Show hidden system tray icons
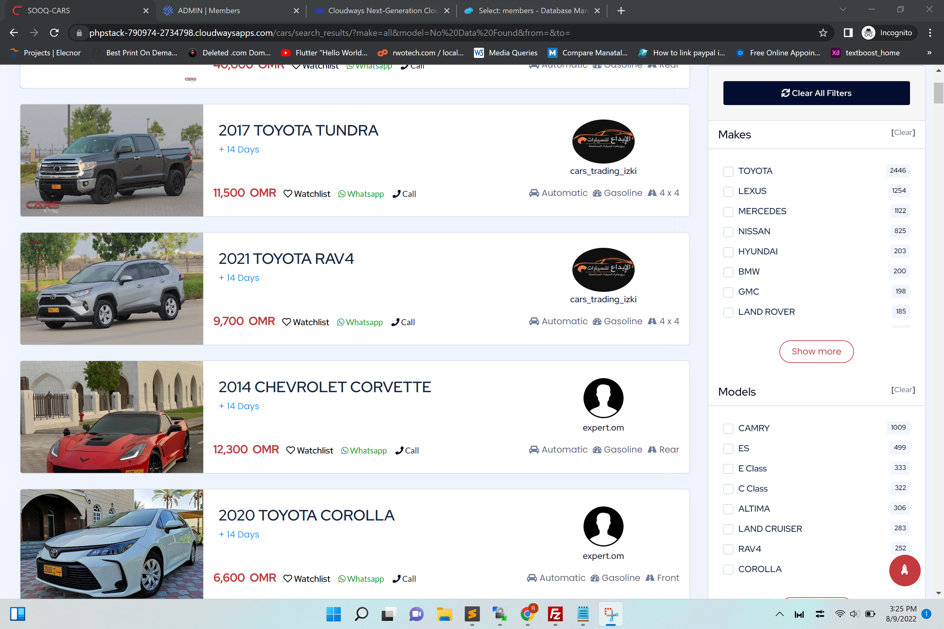 (x=779, y=614)
